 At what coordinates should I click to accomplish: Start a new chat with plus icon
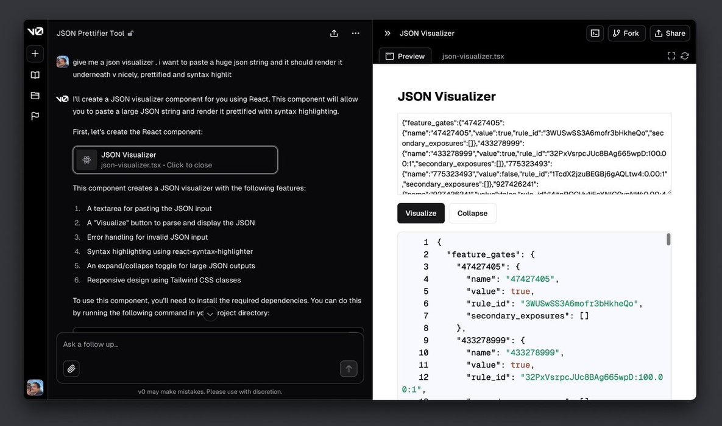(x=35, y=54)
